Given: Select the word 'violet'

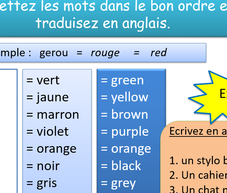Looking at the screenshot, I should tap(53, 132).
